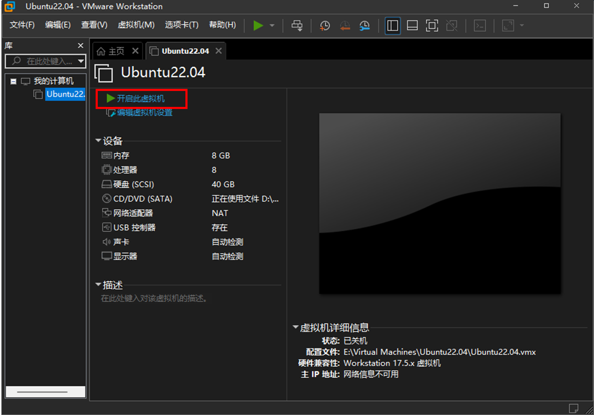Switch to the 主页 tab
The image size is (594, 415).
[112, 51]
